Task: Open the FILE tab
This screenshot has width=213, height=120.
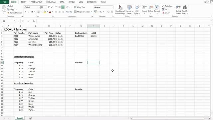Action: point(4,2)
